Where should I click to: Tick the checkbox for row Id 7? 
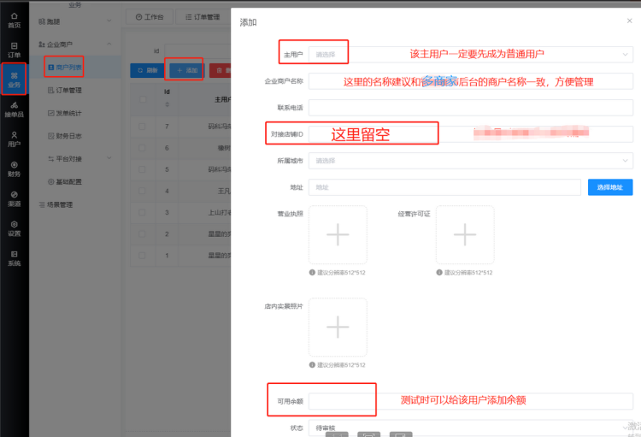[142, 127]
